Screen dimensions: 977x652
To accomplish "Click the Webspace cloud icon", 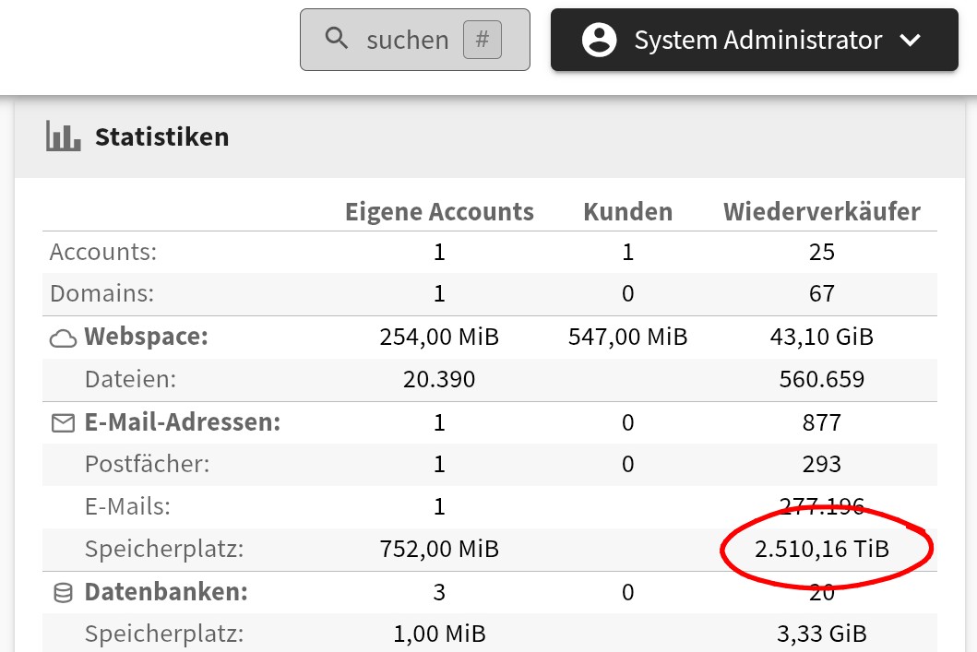I will tap(63, 338).
